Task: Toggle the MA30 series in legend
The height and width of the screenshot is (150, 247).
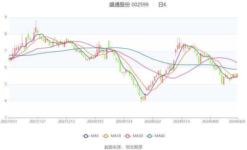Action: point(131,136)
